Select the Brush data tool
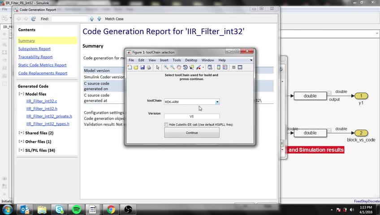 pyautogui.click(x=198, y=67)
